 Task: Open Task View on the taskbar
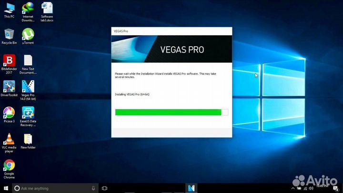pos(104,188)
